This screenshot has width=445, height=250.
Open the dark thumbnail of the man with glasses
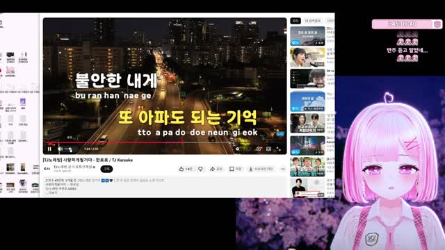pos(307,78)
